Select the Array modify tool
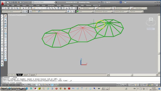161x91 pixels. click(x=6, y=26)
